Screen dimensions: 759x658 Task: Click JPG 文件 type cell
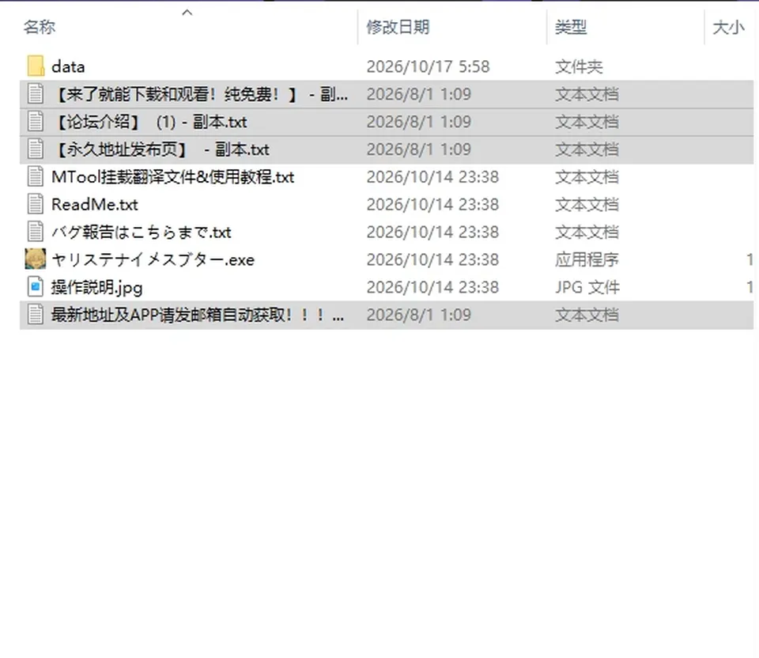tap(587, 288)
